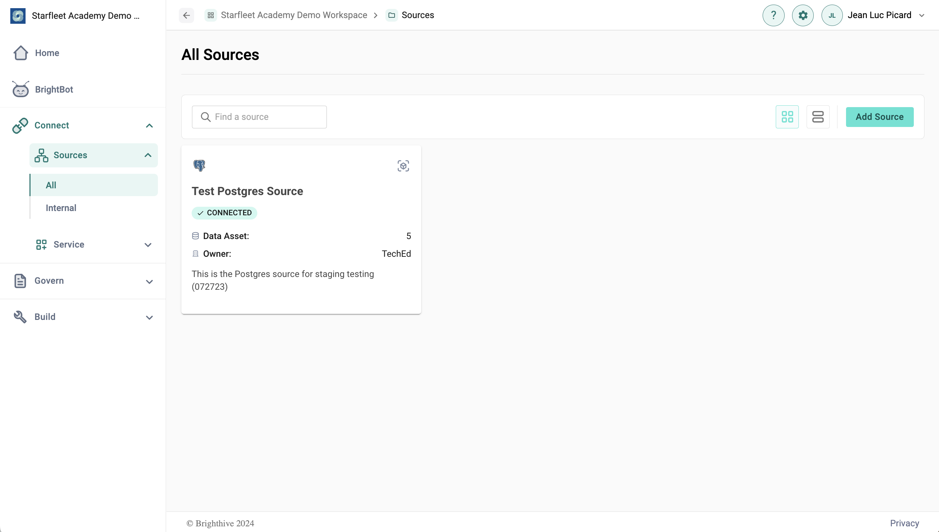Open the Govern menu label
939x532 pixels.
click(x=49, y=281)
